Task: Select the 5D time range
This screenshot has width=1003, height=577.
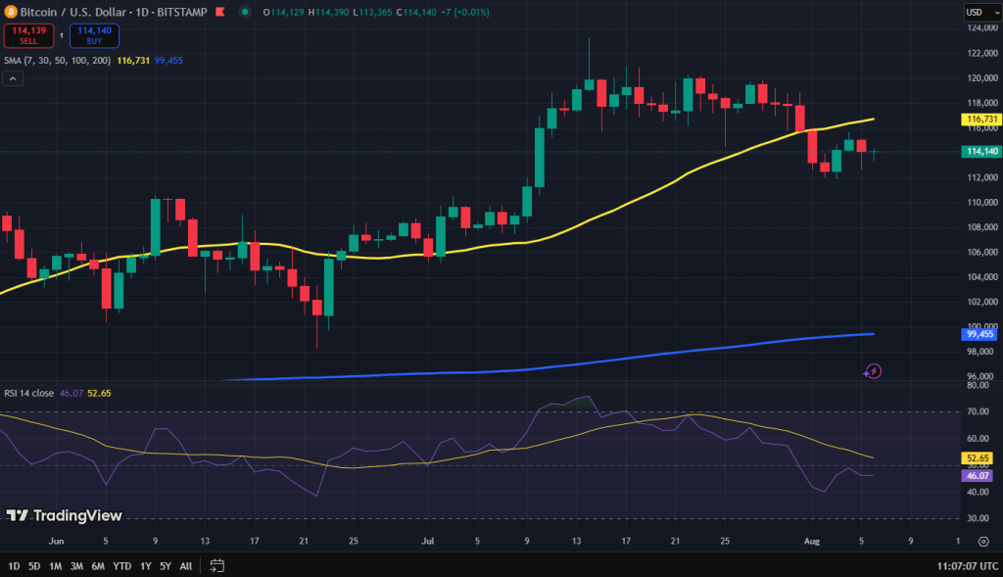Action: click(34, 566)
